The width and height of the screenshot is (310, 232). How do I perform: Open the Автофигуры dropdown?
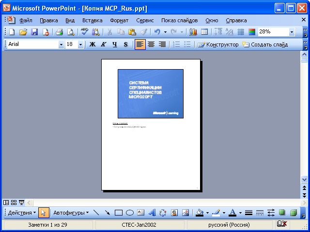click(71, 213)
